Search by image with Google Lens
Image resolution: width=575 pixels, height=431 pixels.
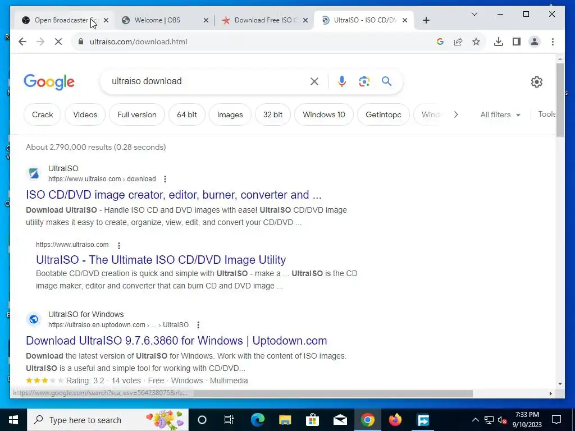click(x=364, y=81)
